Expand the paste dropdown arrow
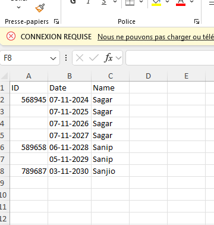Image resolution: width=214 pixels, height=225 pixels. (x=18, y=7)
